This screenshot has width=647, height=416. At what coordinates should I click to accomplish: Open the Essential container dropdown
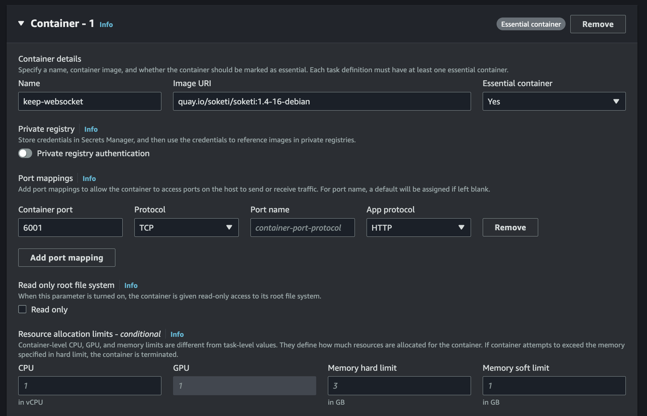554,101
